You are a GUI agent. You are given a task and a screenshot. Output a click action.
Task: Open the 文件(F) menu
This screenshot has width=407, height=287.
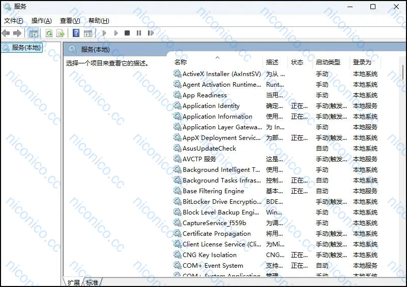click(x=14, y=21)
